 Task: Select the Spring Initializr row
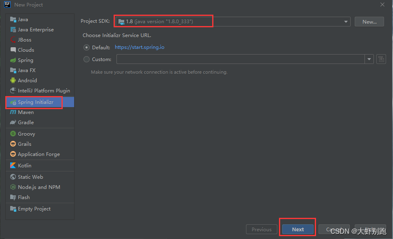pyautogui.click(x=40, y=102)
